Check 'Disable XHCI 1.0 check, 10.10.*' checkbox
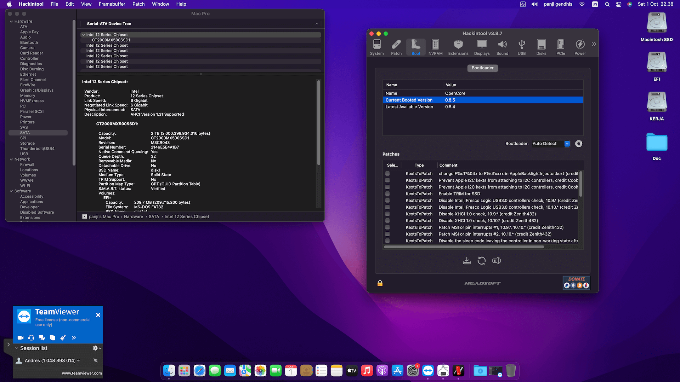Screen dimensions: 680x382 point(387,221)
